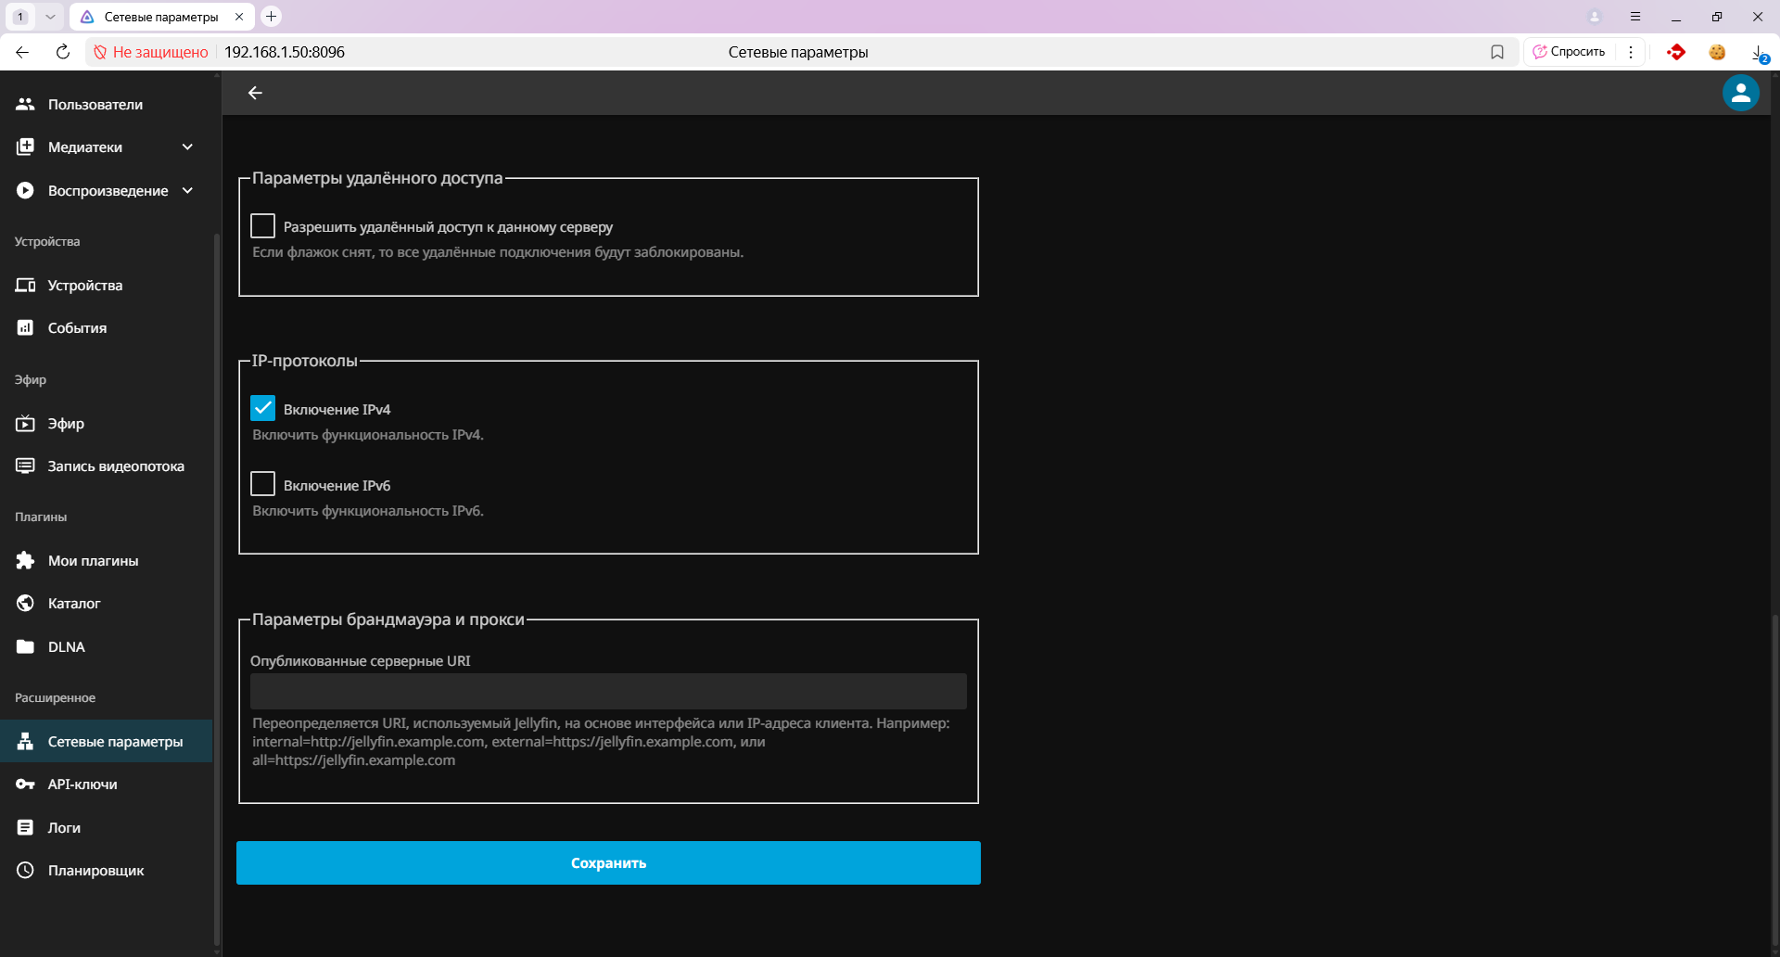Viewport: 1780px width, 957px height.
Task: Open the browser tab list dropdown arrow
Action: [50, 17]
